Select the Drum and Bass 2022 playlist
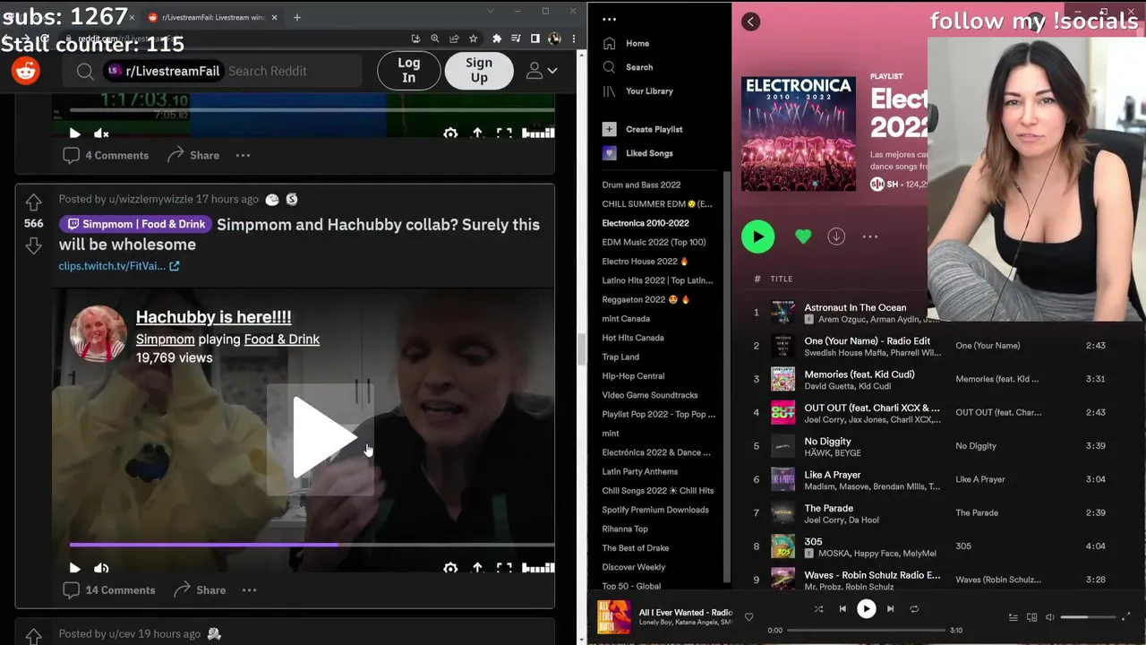 (x=641, y=185)
